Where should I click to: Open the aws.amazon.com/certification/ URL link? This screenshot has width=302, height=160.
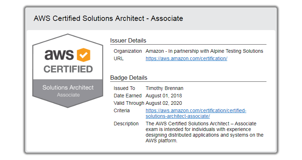coord(186,59)
